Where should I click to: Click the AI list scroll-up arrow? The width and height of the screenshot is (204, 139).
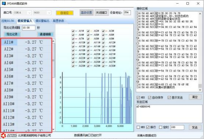point(53,41)
